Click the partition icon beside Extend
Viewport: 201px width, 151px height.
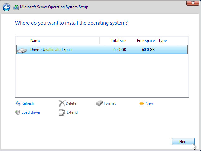[62, 112]
